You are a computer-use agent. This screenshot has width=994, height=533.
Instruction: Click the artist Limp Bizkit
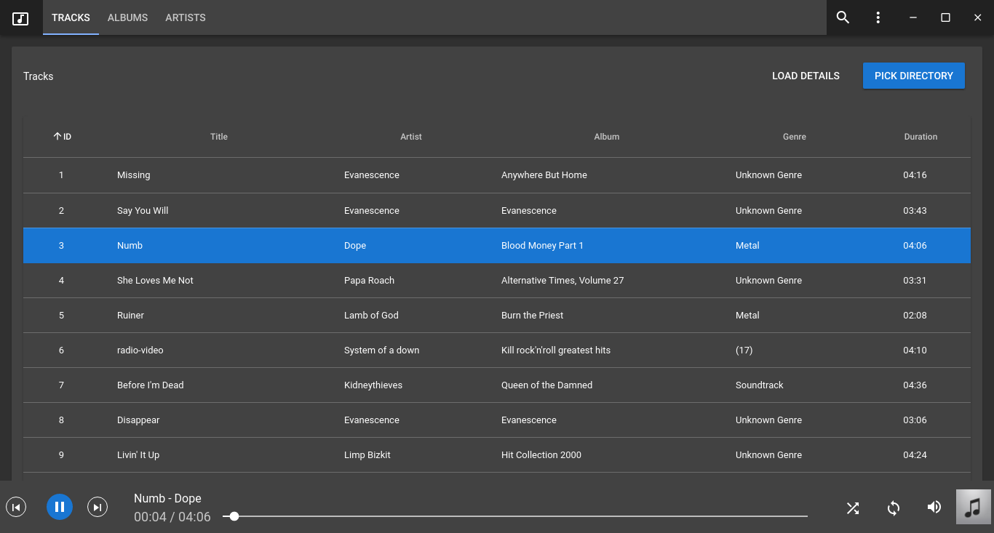[367, 455]
